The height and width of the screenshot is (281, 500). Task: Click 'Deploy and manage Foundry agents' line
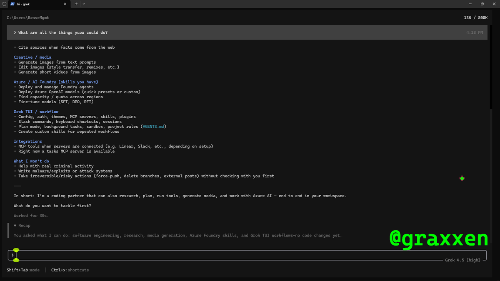click(x=56, y=87)
